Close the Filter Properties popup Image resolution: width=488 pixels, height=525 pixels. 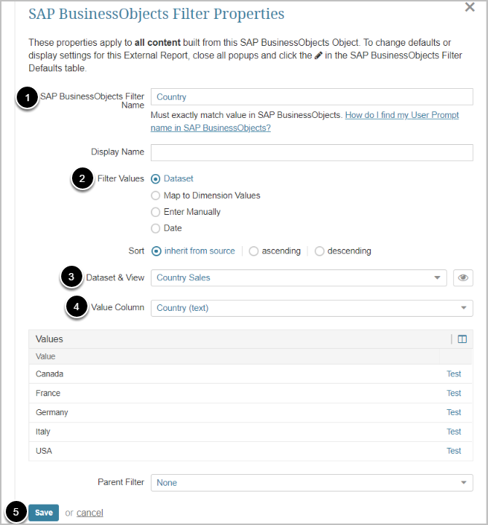click(470, 7)
